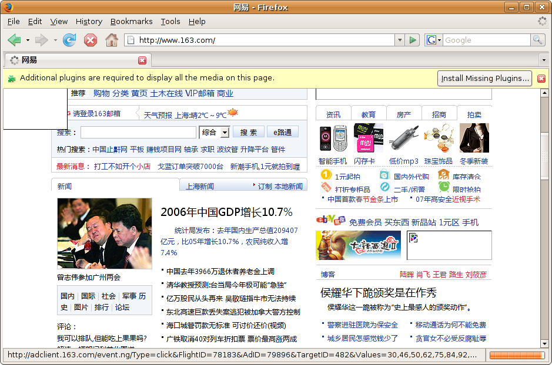Open the 侯耀华下跪颁奖是在作秀 blog headline
This screenshot has width=552, height=365.
[378, 292]
